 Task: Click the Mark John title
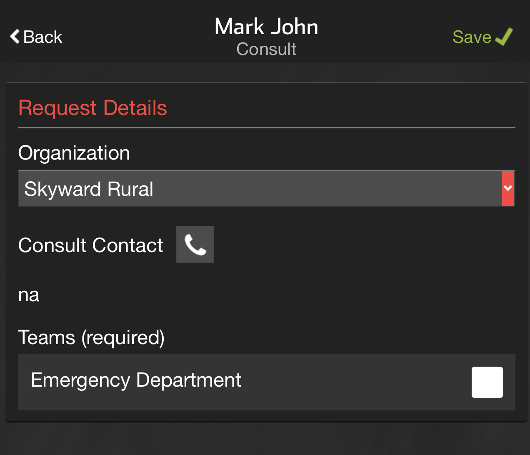click(267, 27)
